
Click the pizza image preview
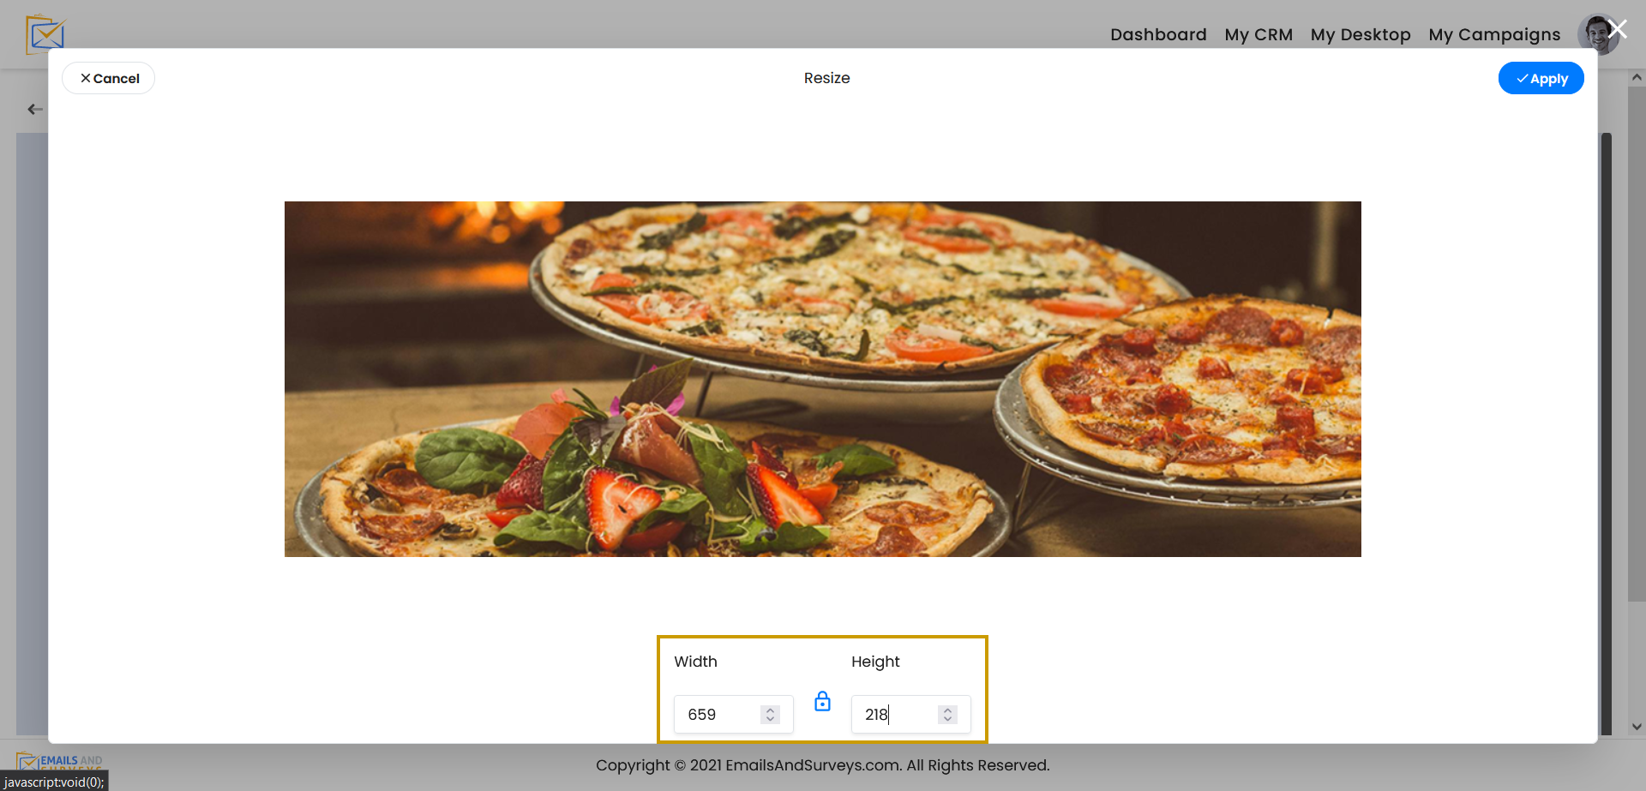[822, 379]
